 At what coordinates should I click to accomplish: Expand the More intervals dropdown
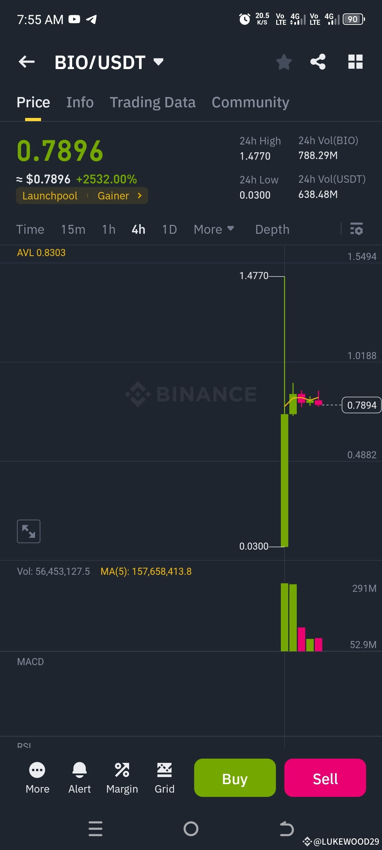[214, 229]
